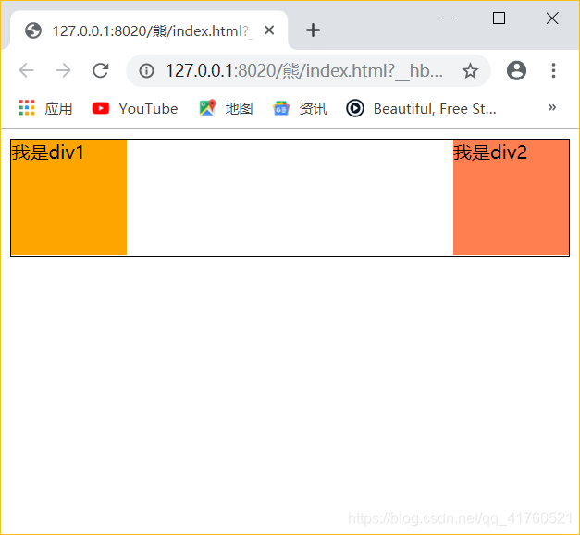Reload the current page
The width and height of the screenshot is (580, 535).
point(100,70)
